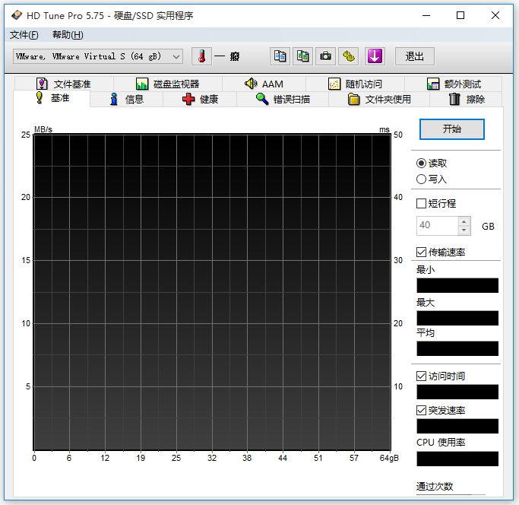
Task: Select the 读取 read radio button
Action: (x=422, y=163)
